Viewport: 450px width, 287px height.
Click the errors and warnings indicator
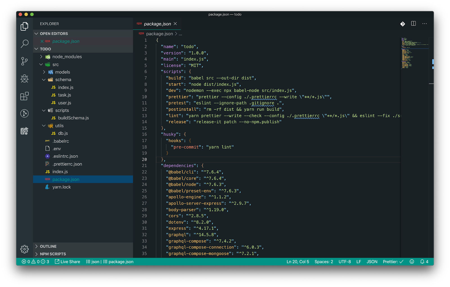(x=31, y=261)
